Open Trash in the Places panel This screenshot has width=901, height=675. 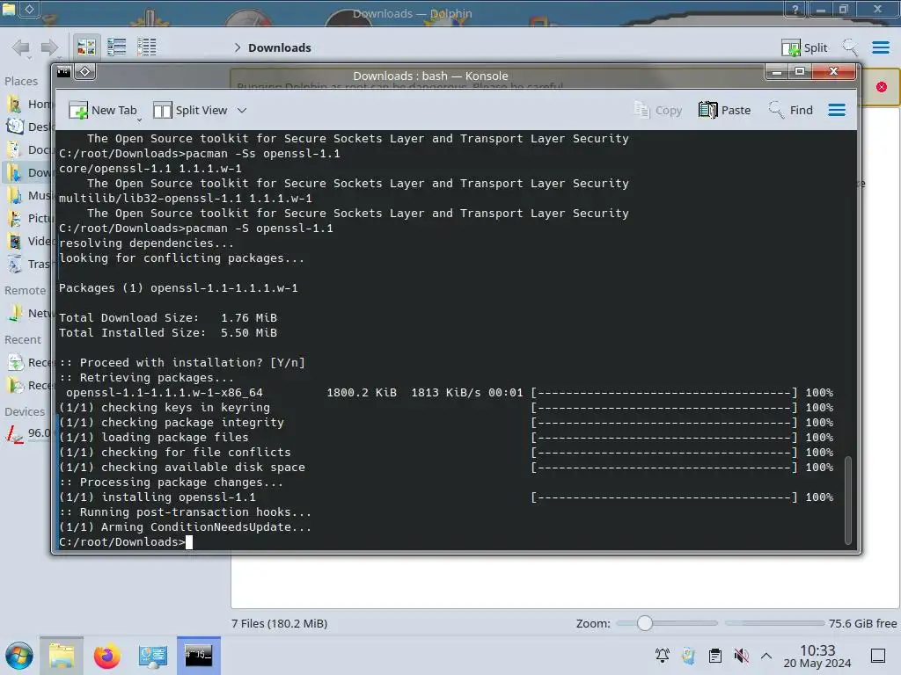pyautogui.click(x=27, y=264)
